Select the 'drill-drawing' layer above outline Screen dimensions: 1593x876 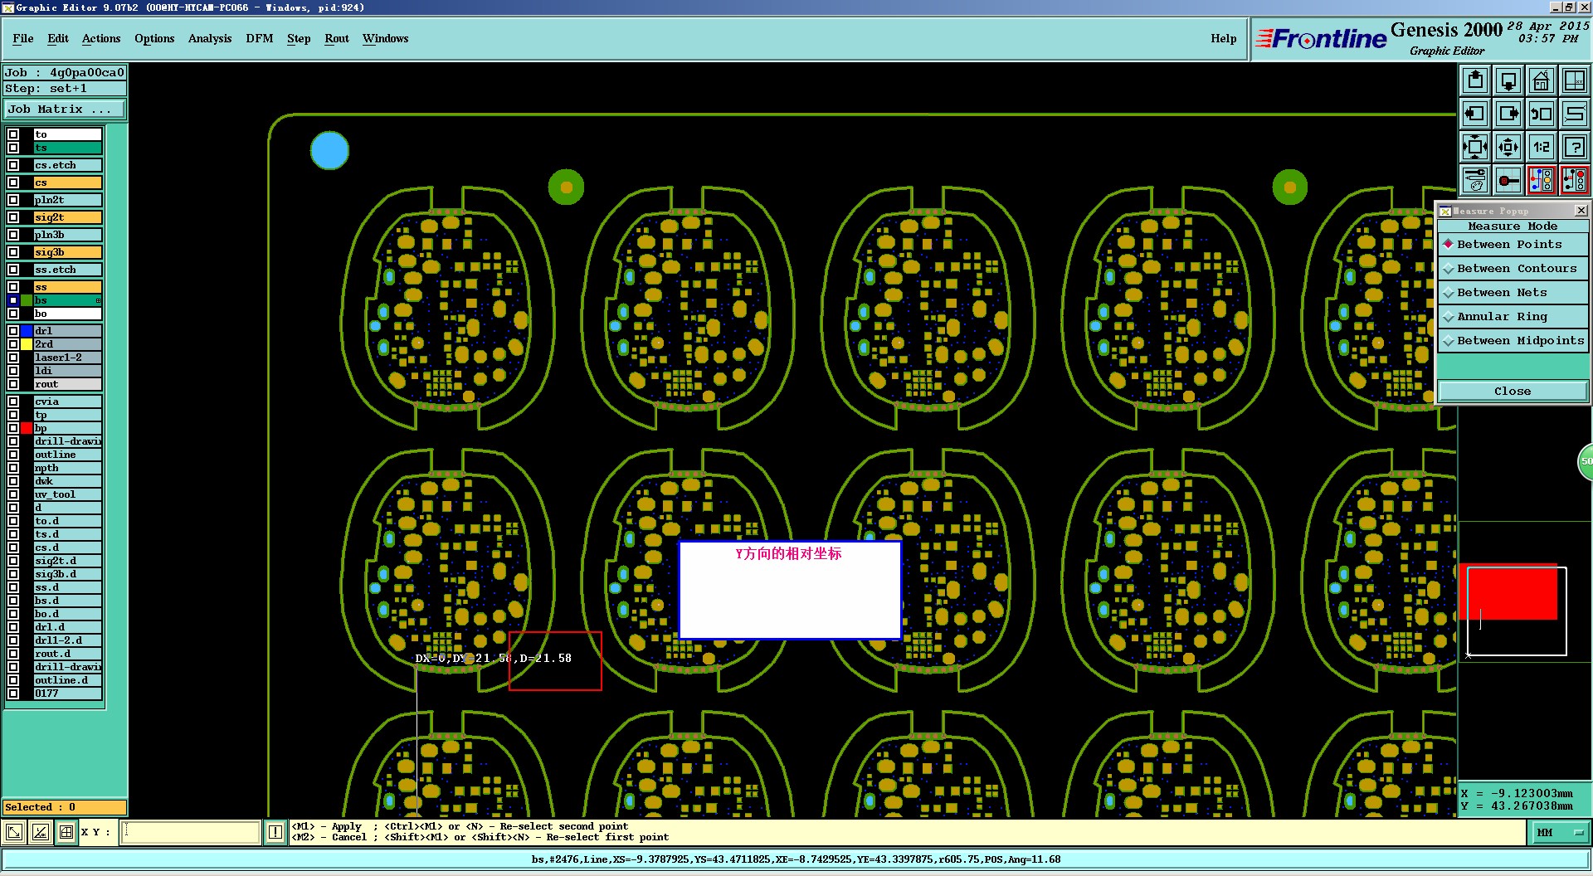67,441
